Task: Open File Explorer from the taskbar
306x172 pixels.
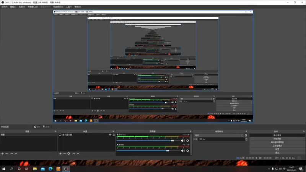Action: 35,169
